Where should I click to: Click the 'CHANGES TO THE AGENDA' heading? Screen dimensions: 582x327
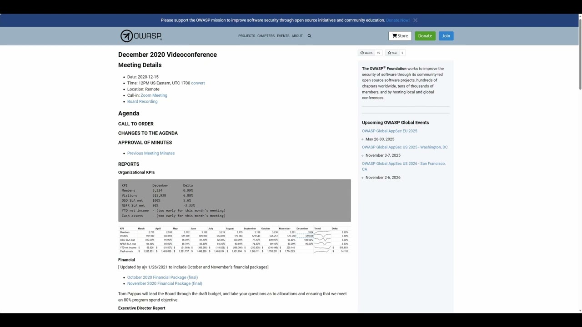148,133
